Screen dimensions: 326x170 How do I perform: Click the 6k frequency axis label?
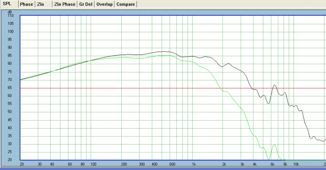coord(273,164)
